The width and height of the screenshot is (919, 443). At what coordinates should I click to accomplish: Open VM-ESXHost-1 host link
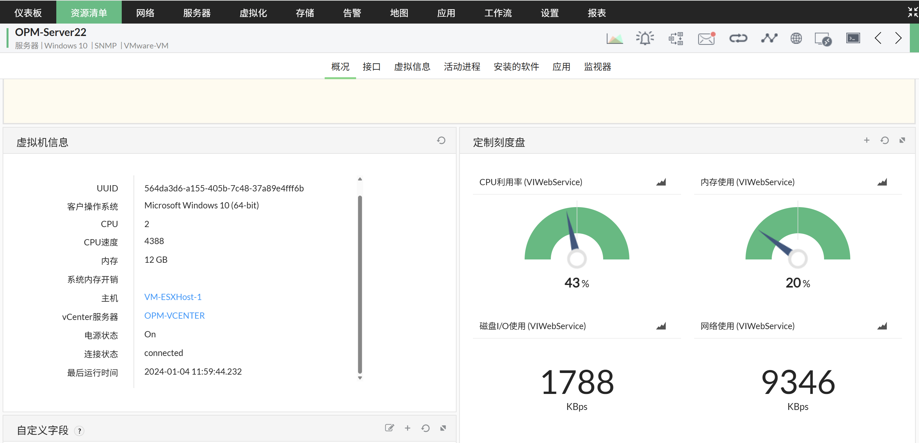pos(173,297)
